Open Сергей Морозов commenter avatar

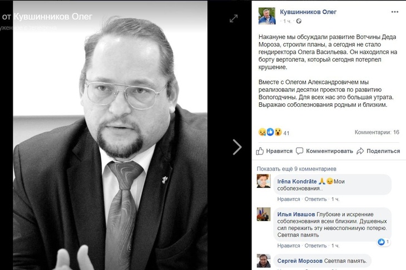coord(264,261)
